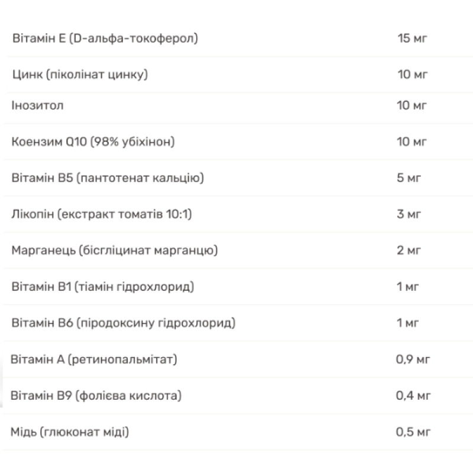Image resolution: width=473 pixels, height=473 pixels.
Task: Click Вітамін B1 (тіамін гідрохлорид) label
Action: click(x=102, y=287)
